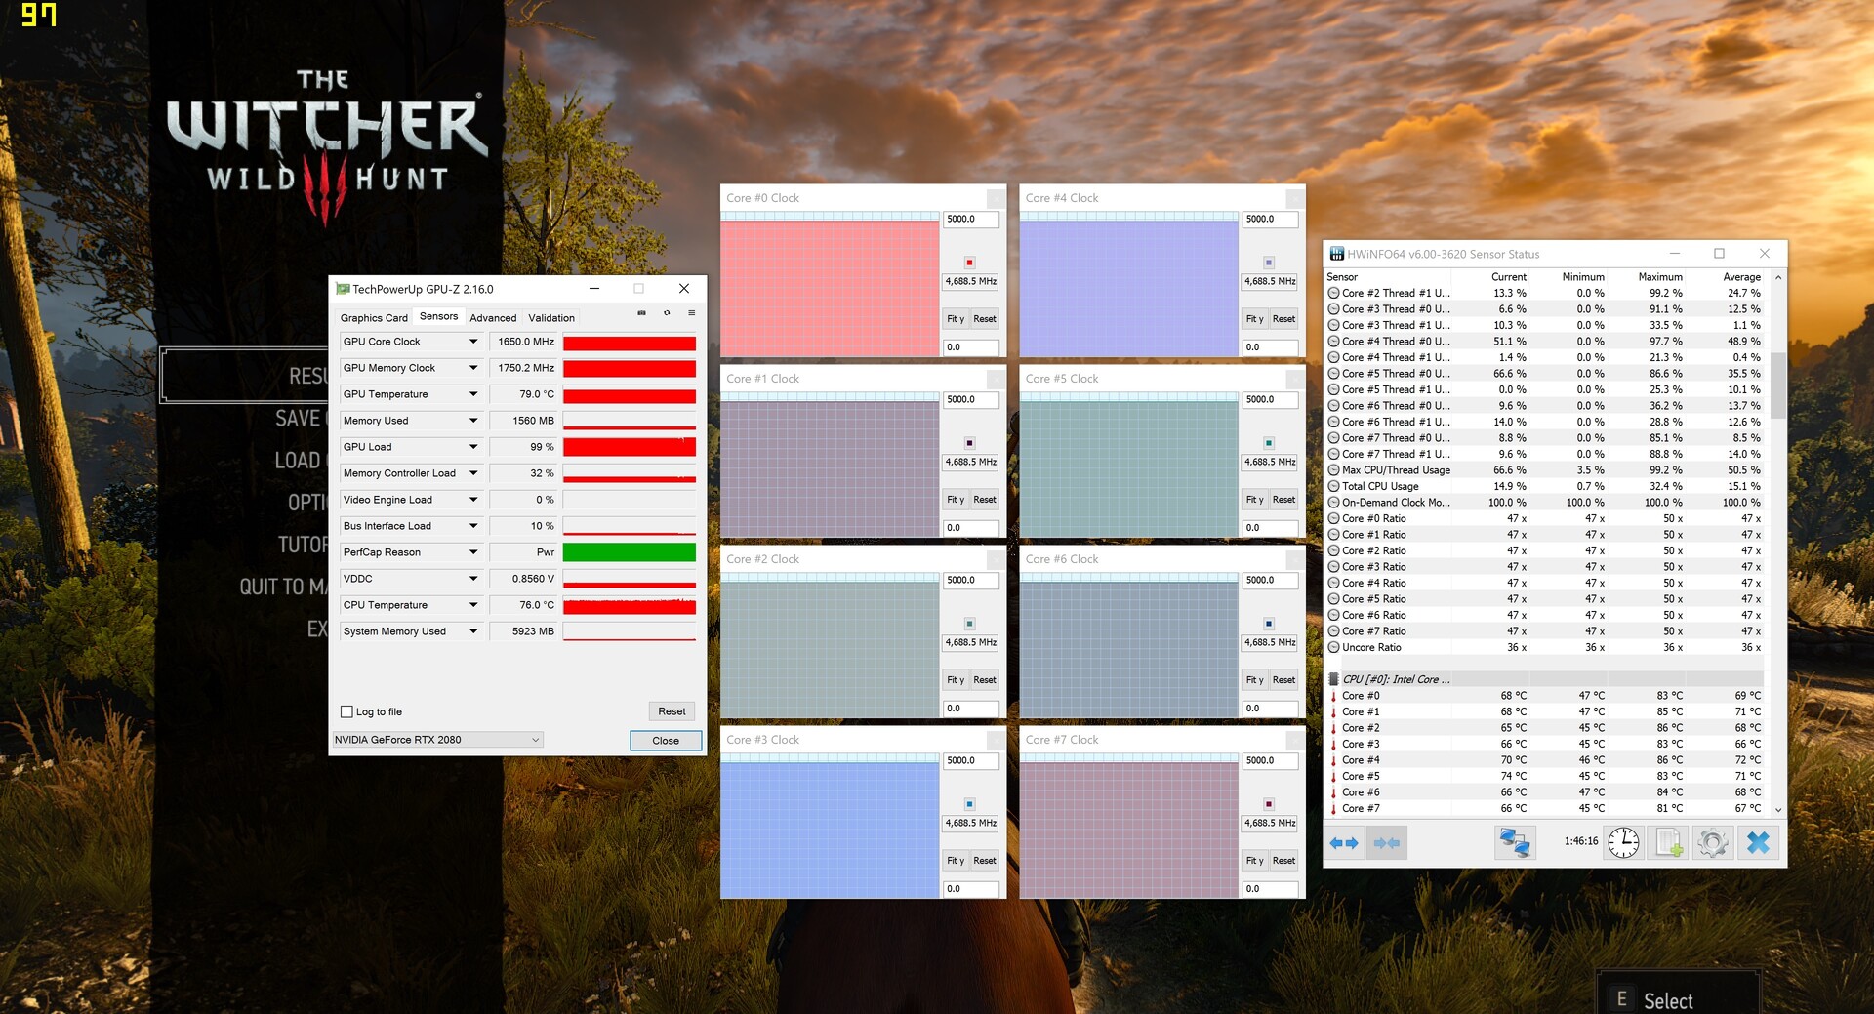Open the GPU Load dropdown arrow
The height and width of the screenshot is (1014, 1874).
473,447
